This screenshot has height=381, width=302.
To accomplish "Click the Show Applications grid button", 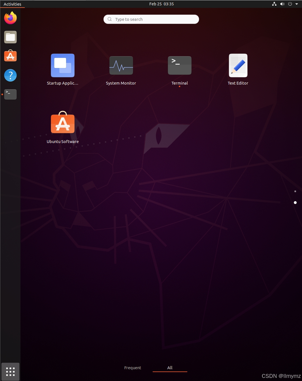I will pyautogui.click(x=10, y=371).
